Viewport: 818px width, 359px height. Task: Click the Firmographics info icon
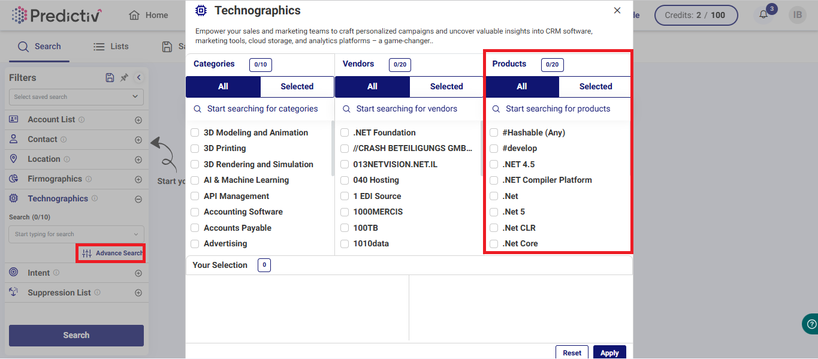88,179
